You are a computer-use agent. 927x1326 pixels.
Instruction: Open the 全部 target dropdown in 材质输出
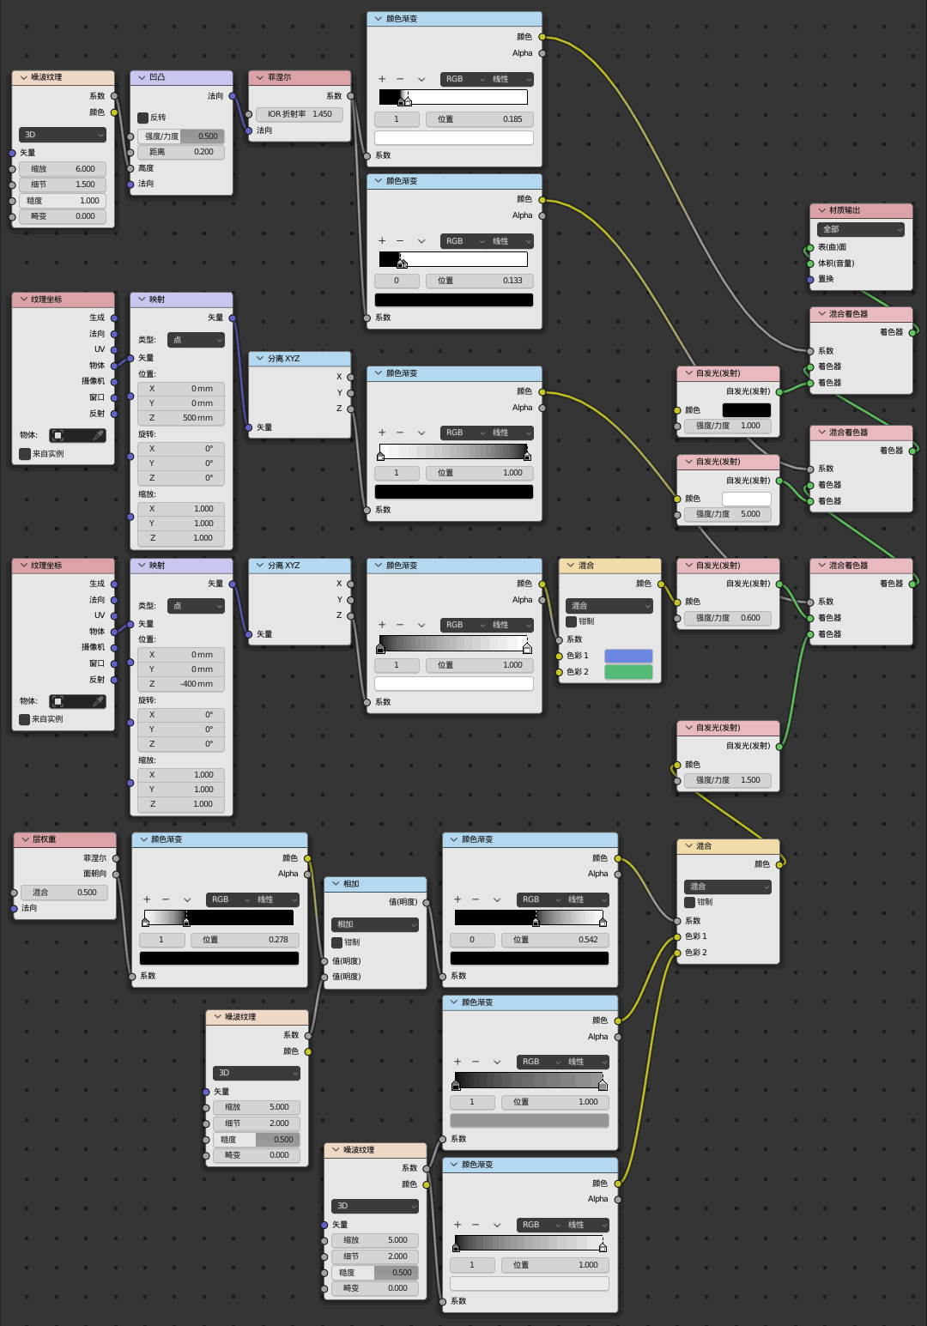(x=861, y=229)
